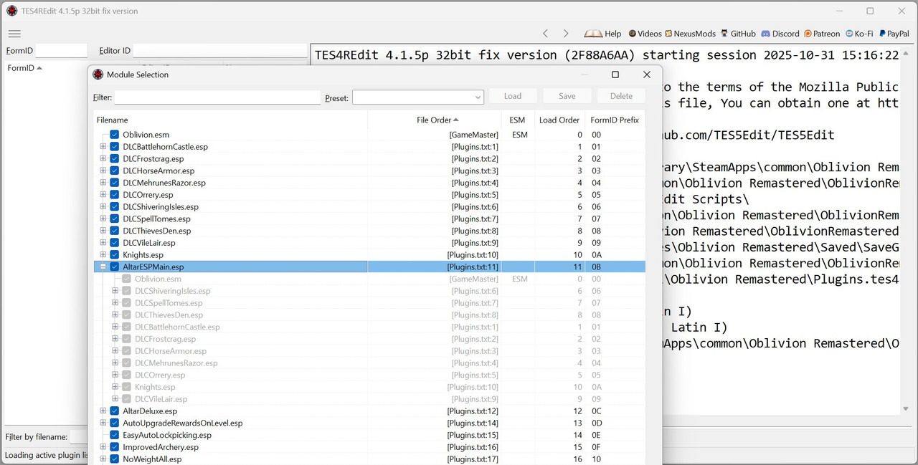Image resolution: width=918 pixels, height=465 pixels.
Task: Expand the top-level DLCVileLair.esp node
Action: click(x=103, y=243)
